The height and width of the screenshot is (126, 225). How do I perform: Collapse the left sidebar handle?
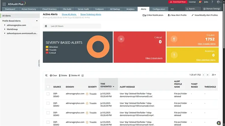[39, 63]
